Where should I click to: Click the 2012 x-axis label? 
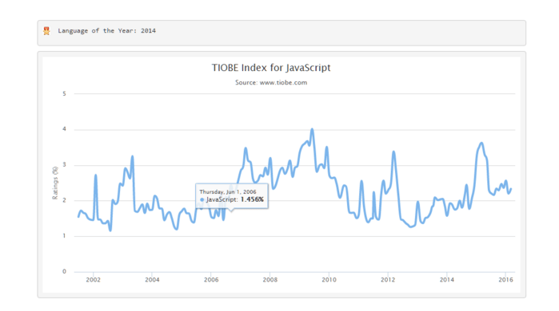[388, 280]
